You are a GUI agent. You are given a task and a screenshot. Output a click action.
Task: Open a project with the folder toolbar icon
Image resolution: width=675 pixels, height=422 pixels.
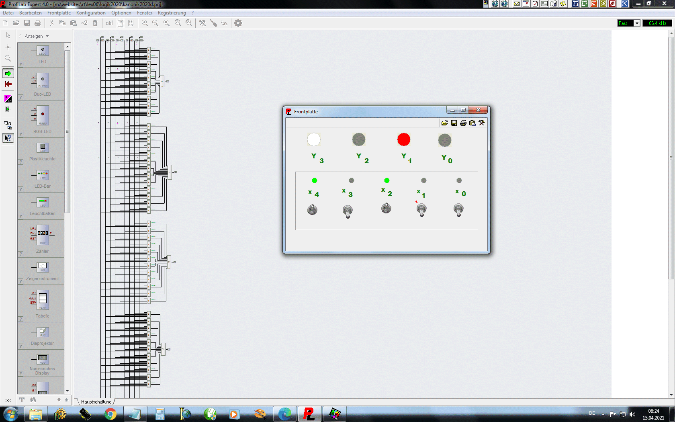[x=16, y=23]
